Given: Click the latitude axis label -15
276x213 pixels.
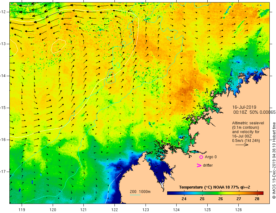Looking at the screenshot, I should [x=3, y=108].
